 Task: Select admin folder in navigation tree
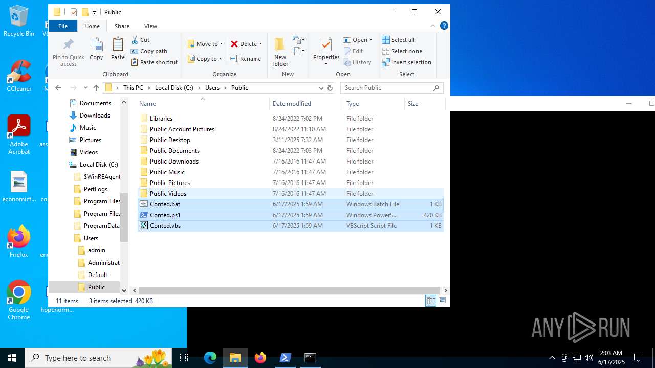point(96,250)
